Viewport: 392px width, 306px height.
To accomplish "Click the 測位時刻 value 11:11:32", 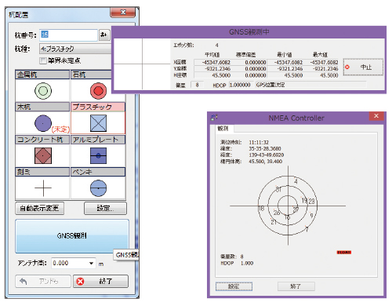I will point(259,142).
